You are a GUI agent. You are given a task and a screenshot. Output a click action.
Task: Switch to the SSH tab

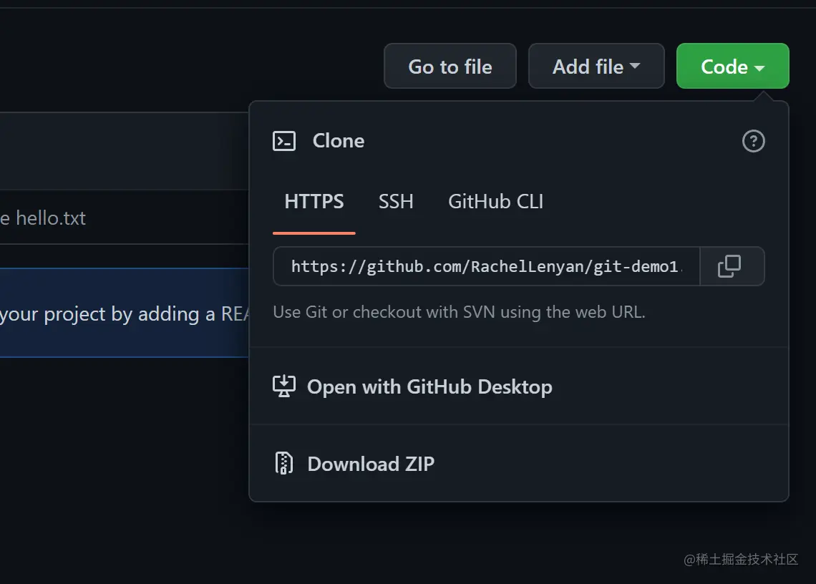tap(396, 202)
